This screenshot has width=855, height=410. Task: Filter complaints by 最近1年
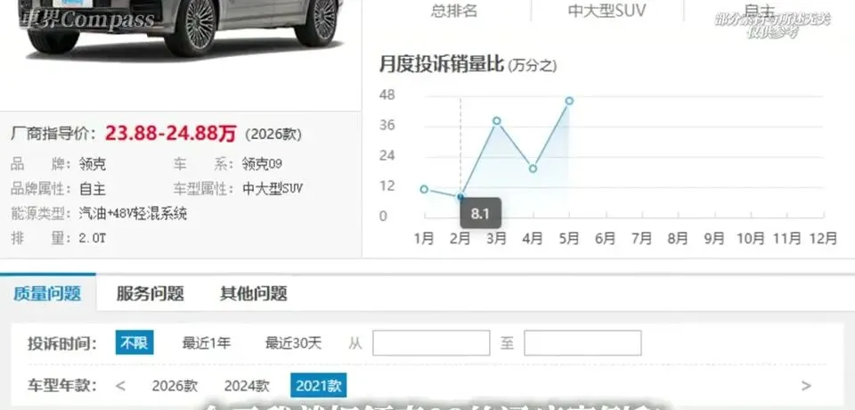coord(206,343)
